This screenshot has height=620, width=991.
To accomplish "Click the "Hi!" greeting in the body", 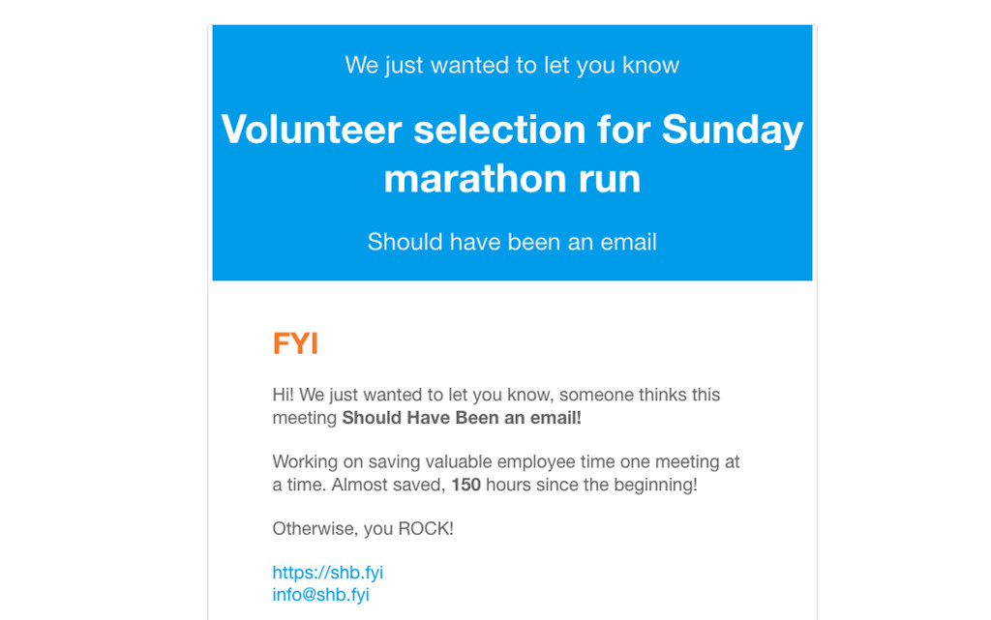I will pos(283,395).
